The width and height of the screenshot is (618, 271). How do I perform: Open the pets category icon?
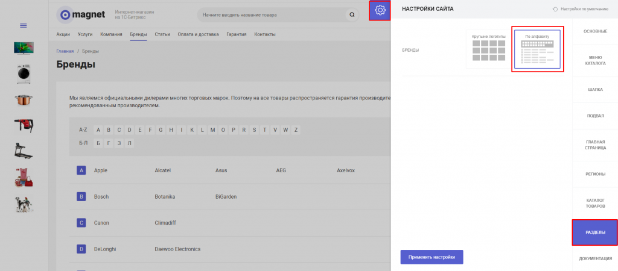pos(24,204)
